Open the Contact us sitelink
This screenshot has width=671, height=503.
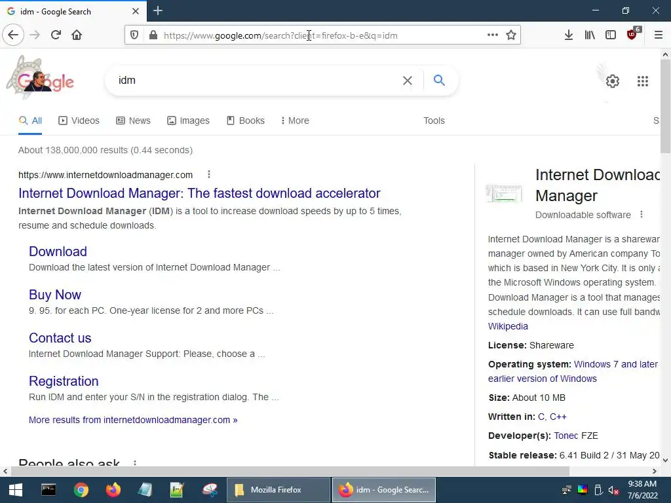point(60,338)
